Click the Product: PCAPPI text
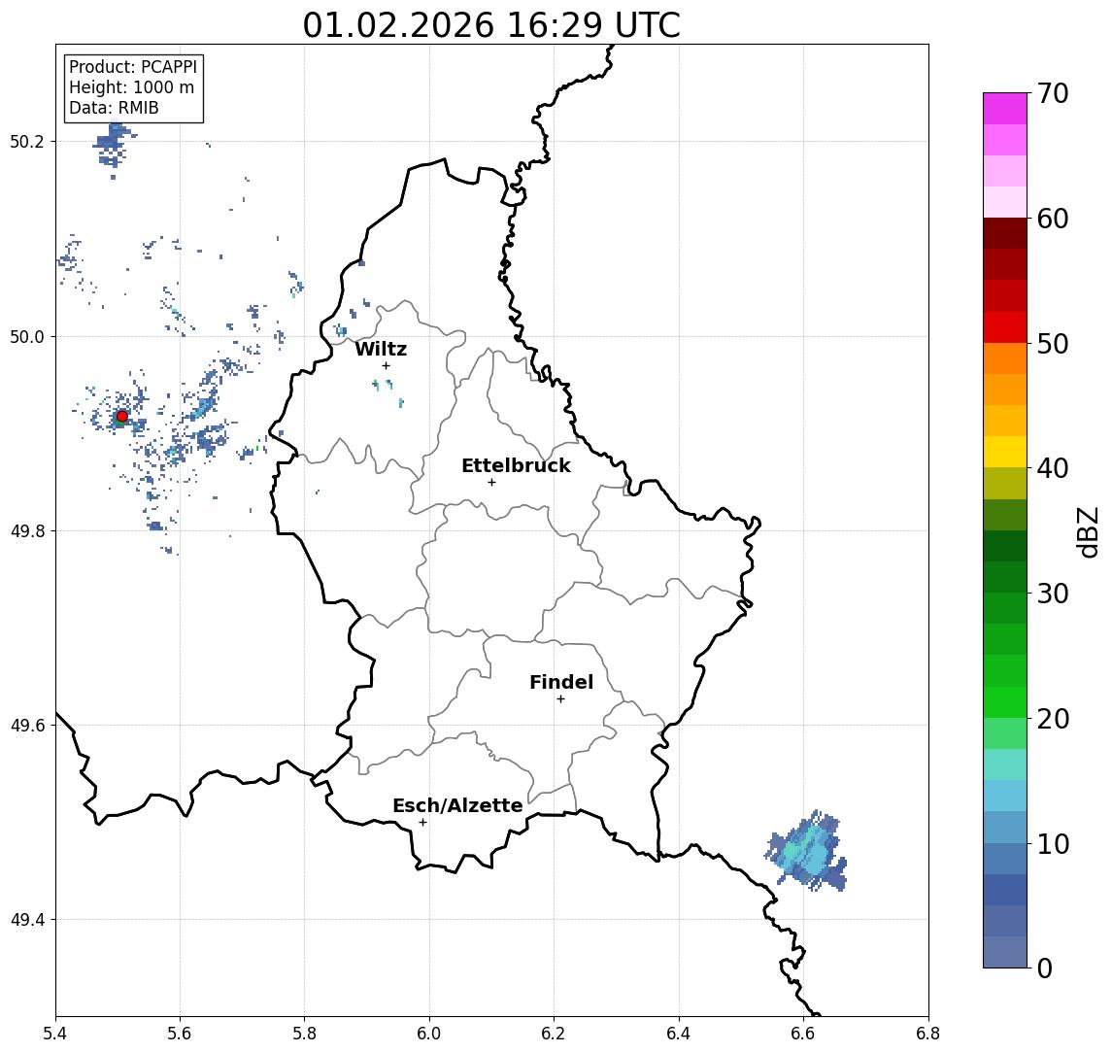 point(133,67)
